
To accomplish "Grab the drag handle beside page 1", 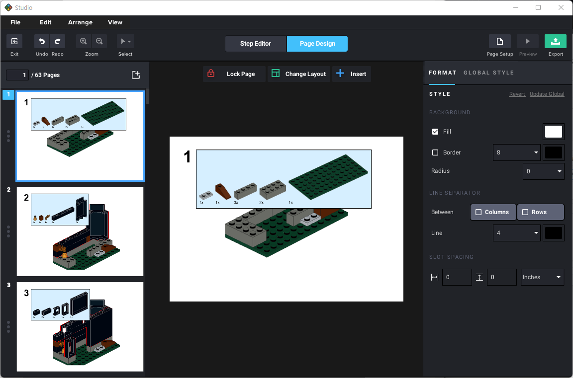I will (8, 136).
